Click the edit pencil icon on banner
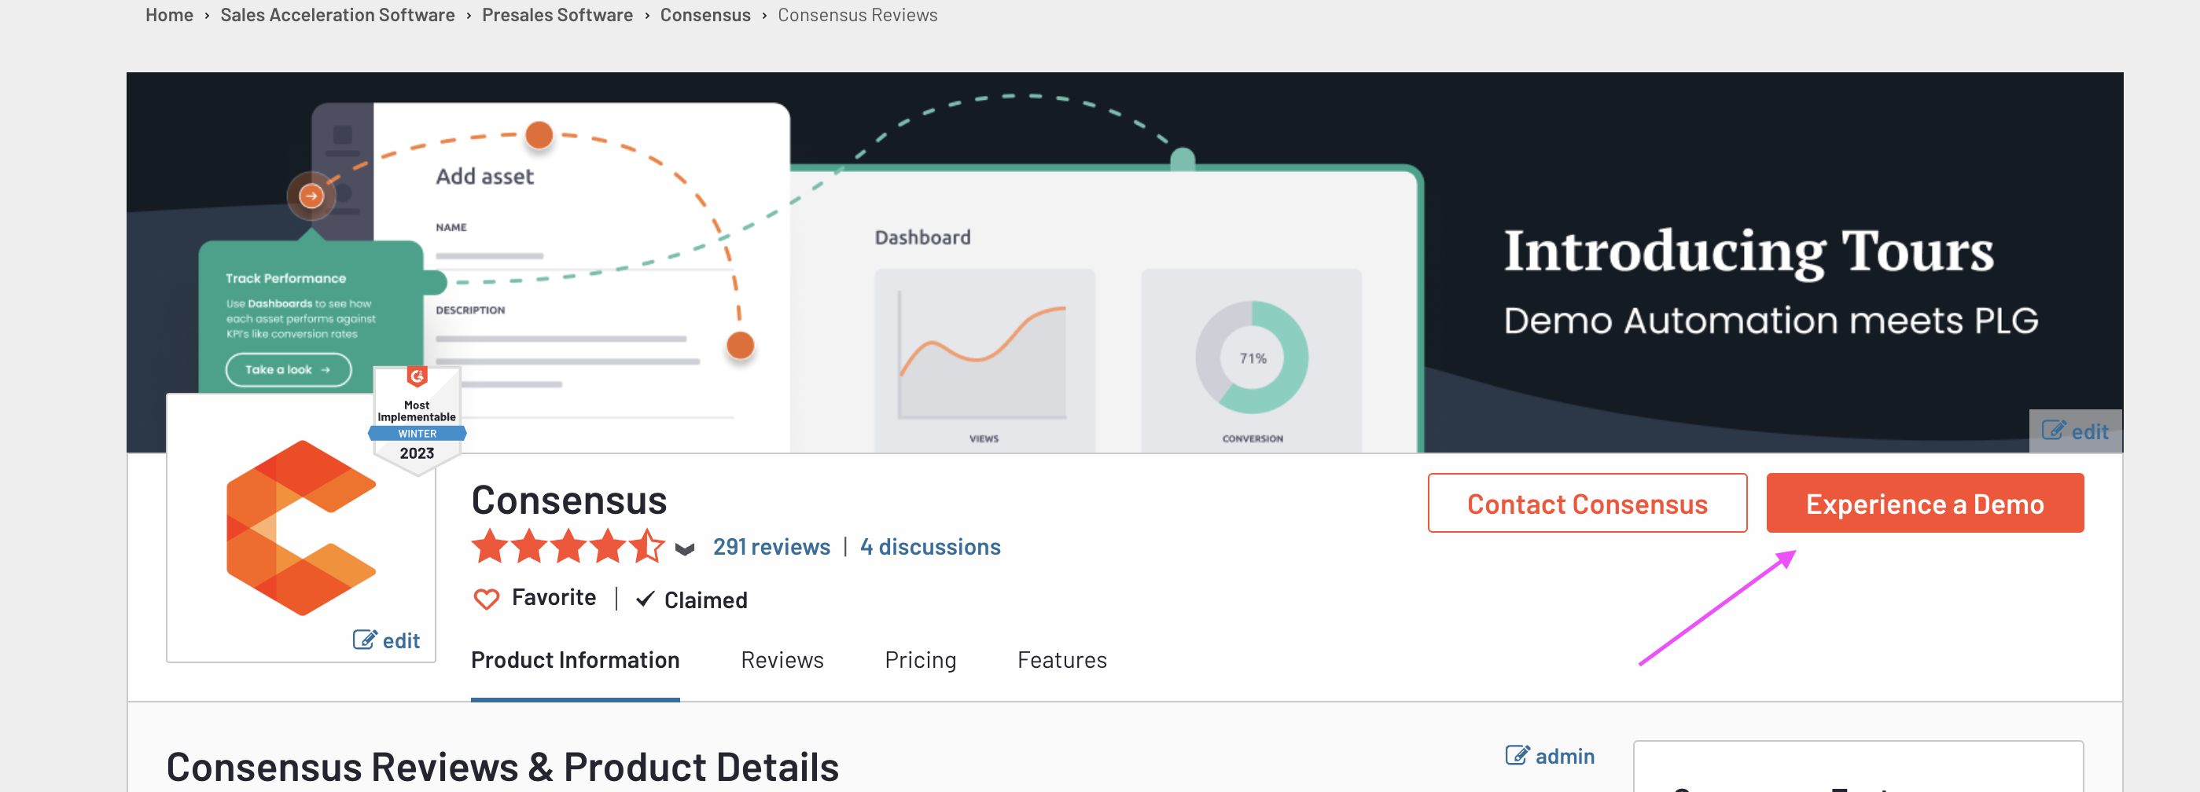Image resolution: width=2200 pixels, height=792 pixels. point(2052,431)
